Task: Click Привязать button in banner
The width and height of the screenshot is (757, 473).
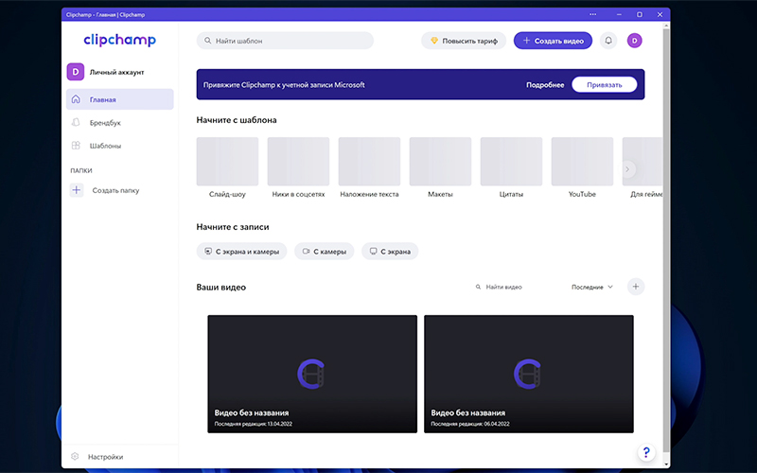Action: (604, 84)
